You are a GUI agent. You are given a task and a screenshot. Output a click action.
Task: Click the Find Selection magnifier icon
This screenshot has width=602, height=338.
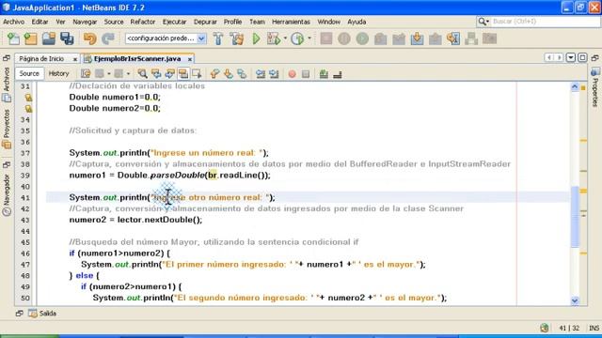pos(142,73)
